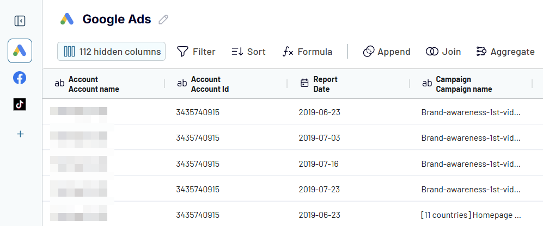Select the Campaign name column header
The width and height of the screenshot is (543, 226).
pyautogui.click(x=471, y=84)
